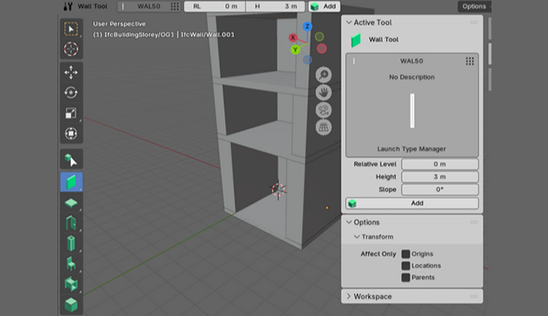Enable Affect Only Origins checkbox
This screenshot has height=316, width=548.
click(406, 254)
